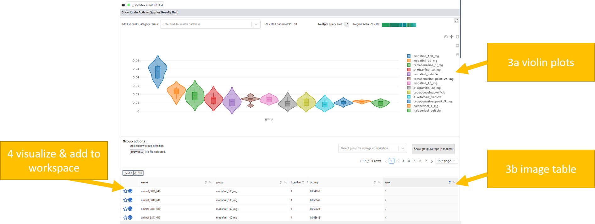Zoom out with the minus plot icon
Viewport: 595px width, 224px height.
click(x=457, y=45)
